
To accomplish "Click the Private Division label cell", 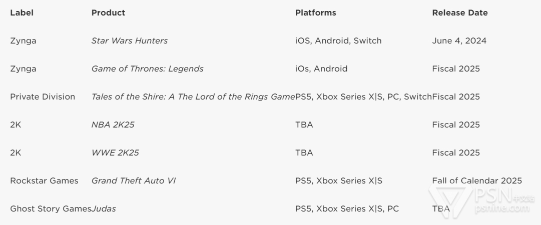I will 43,97.
